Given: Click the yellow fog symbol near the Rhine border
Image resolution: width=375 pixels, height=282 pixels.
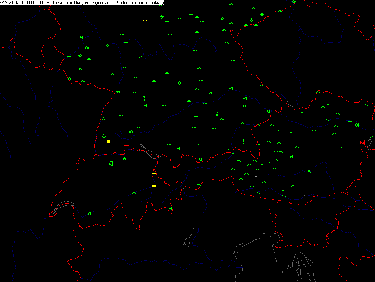Looking at the screenshot, I should 108,141.
